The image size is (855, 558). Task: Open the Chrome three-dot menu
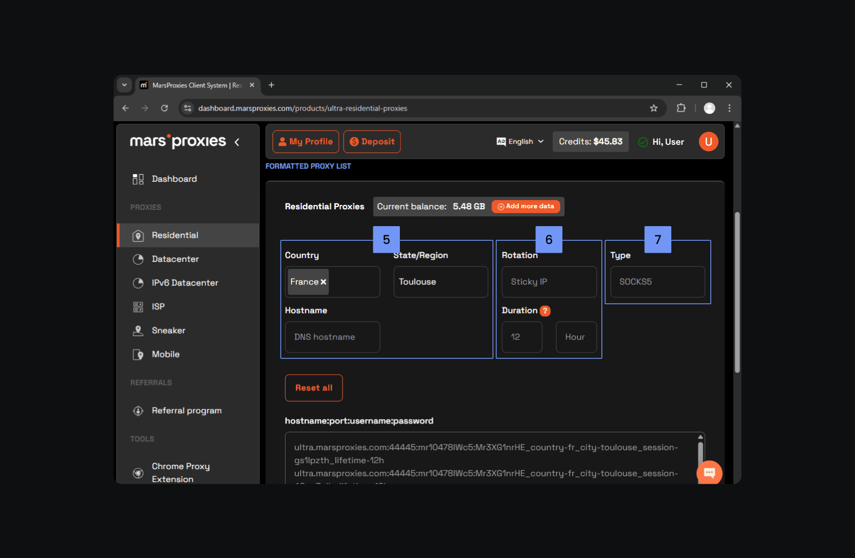[729, 108]
